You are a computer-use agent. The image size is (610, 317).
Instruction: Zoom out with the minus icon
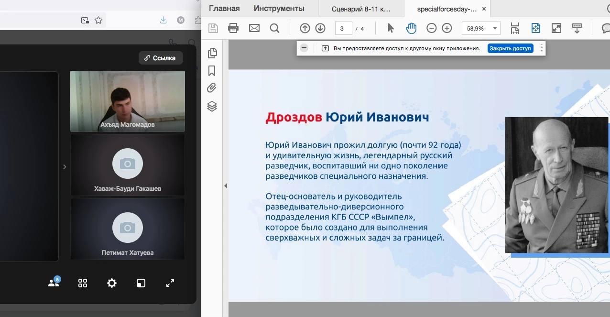point(431,28)
